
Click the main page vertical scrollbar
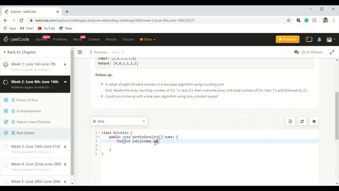click(x=337, y=116)
